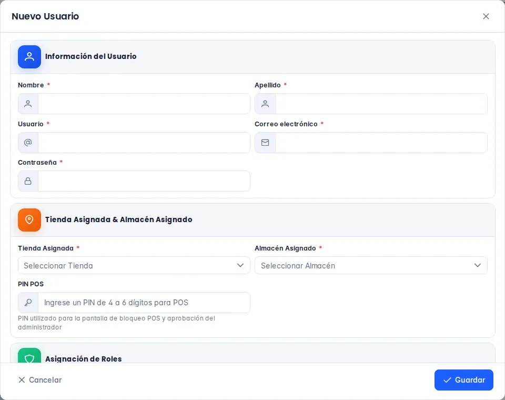This screenshot has height=400, width=505.
Task: Click the key icon in PIN POS field
Action: [28, 303]
